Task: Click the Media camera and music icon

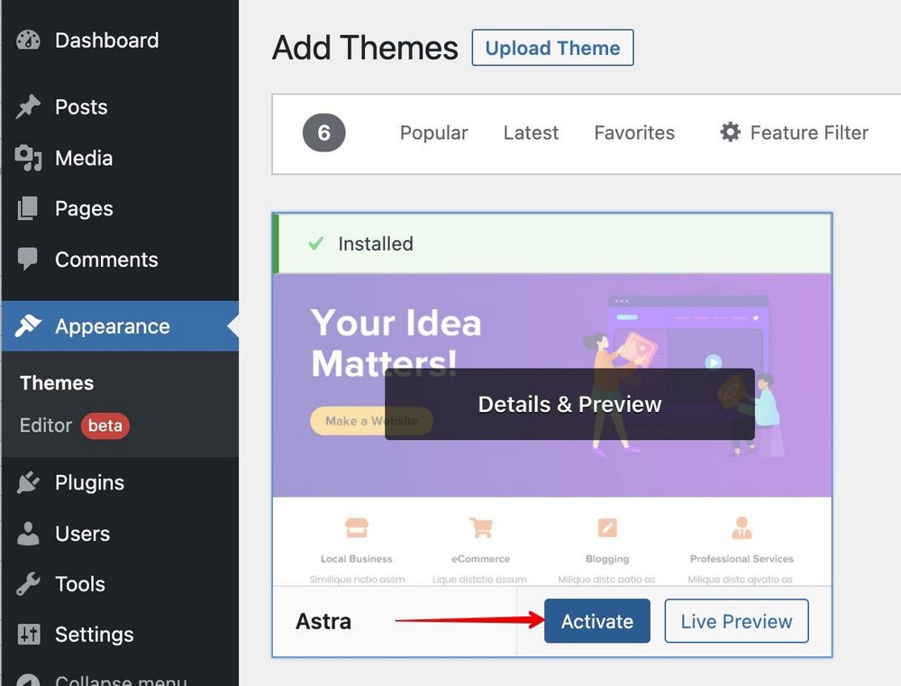Action: click(x=28, y=158)
